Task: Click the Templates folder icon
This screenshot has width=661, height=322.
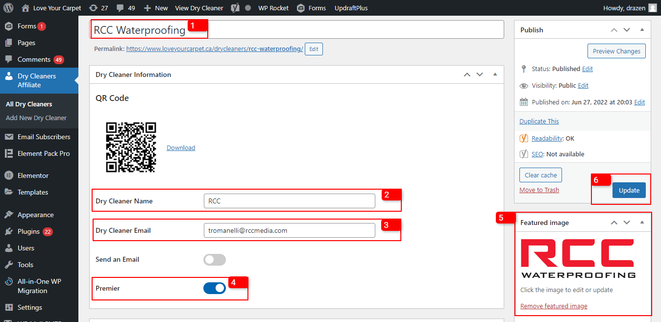Action: coord(9,192)
